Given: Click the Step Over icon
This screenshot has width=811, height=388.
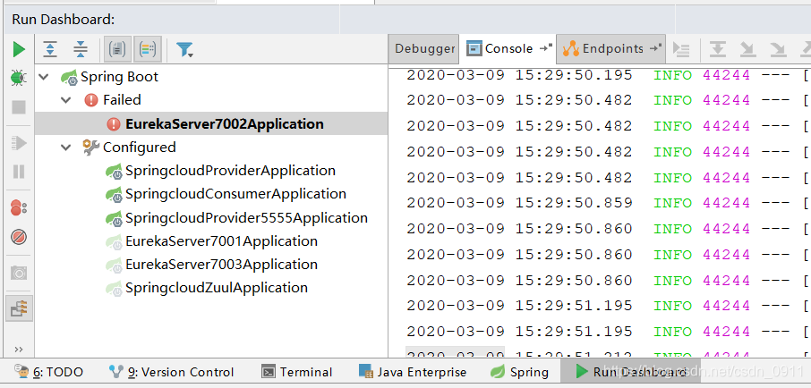Looking at the screenshot, I should click(717, 49).
